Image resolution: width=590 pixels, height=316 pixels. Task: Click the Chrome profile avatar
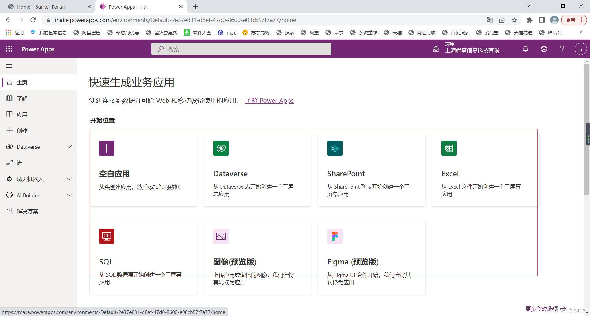coord(554,20)
